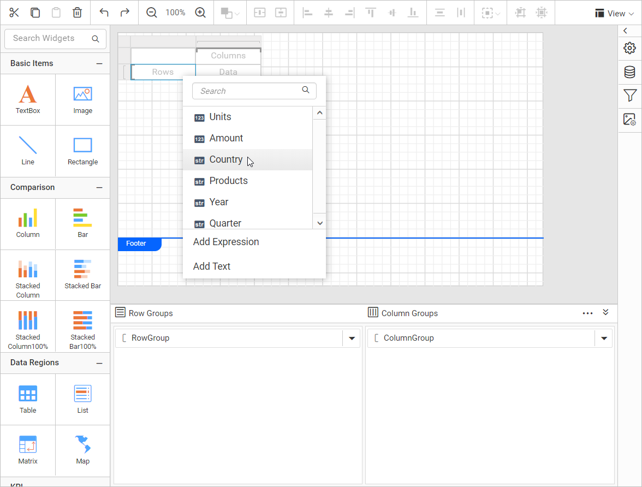Image resolution: width=642 pixels, height=487 pixels.
Task: Undo the last action
Action: (104, 13)
